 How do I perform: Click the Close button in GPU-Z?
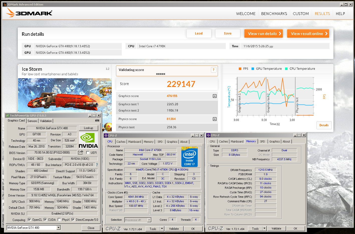click(91, 228)
